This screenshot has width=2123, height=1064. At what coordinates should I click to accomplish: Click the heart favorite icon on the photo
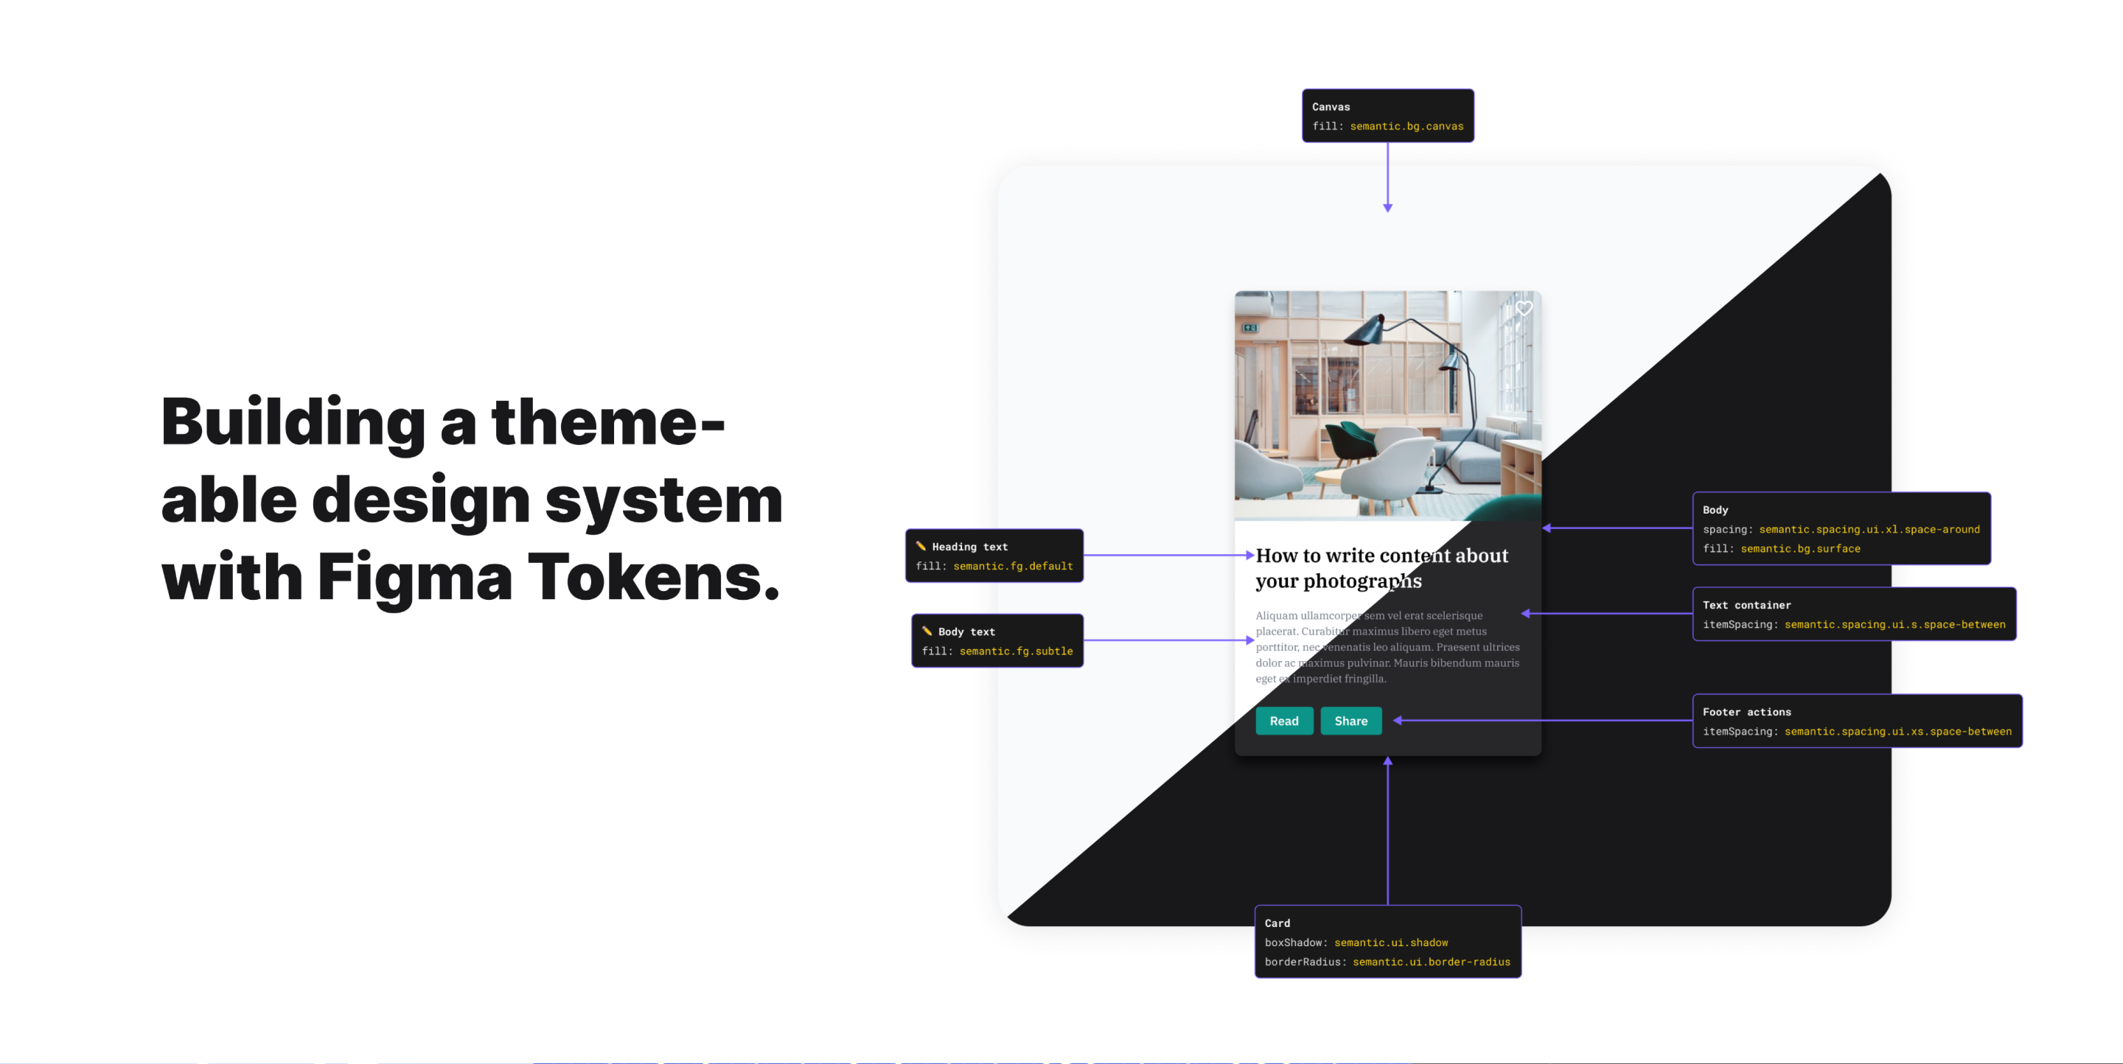pos(1523,309)
